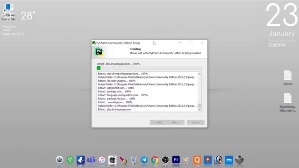Viewport: 299px width, 168px height.
Task: Launch OBS Studio from the dock
Action: coord(165,160)
